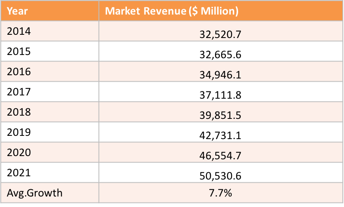Select revenue value 42,731.1

coord(220,135)
